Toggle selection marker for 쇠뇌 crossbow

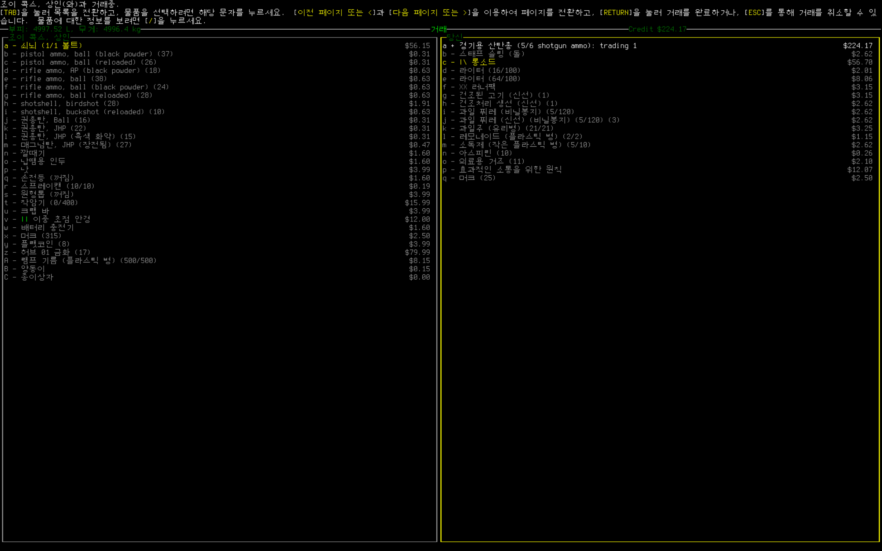point(14,46)
